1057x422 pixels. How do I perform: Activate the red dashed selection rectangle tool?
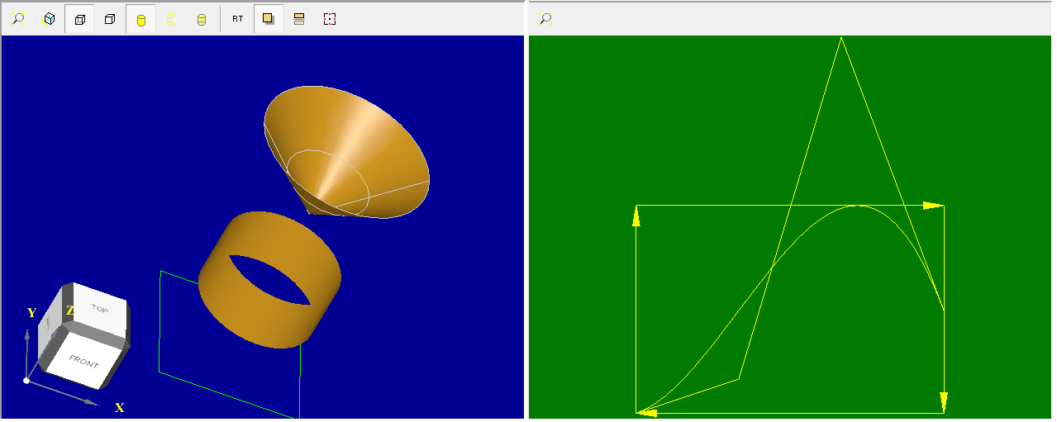click(x=330, y=19)
